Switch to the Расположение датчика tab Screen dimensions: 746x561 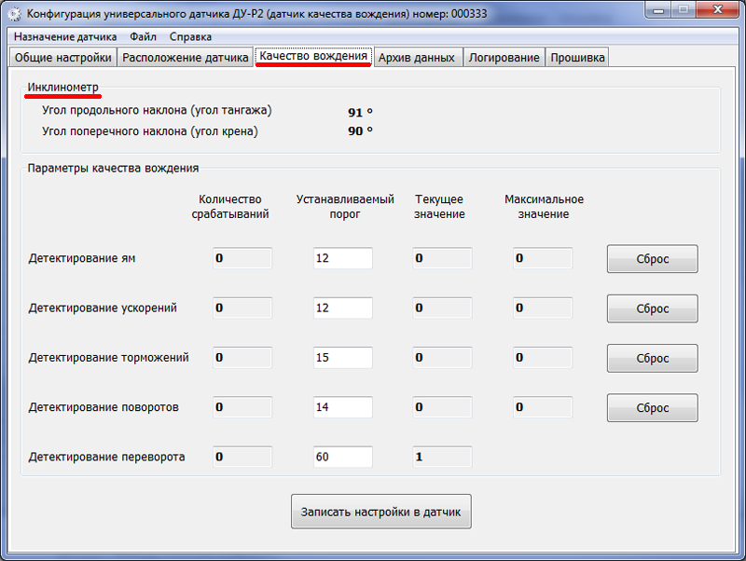coord(185,58)
